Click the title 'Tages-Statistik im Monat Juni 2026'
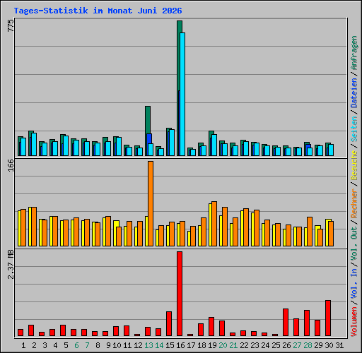Viewport: 362px width, 353px height. pyautogui.click(x=98, y=11)
